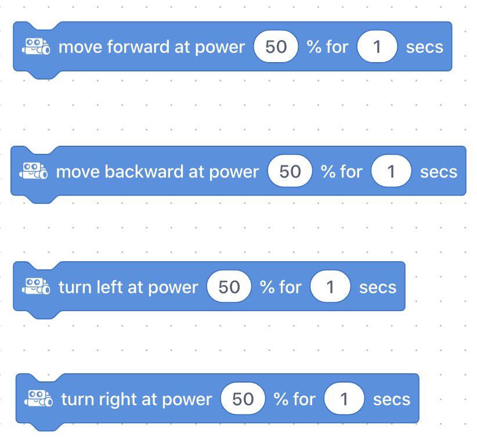Click the 'turn right at power' label text
The width and height of the screenshot is (477, 447).
tap(136, 399)
